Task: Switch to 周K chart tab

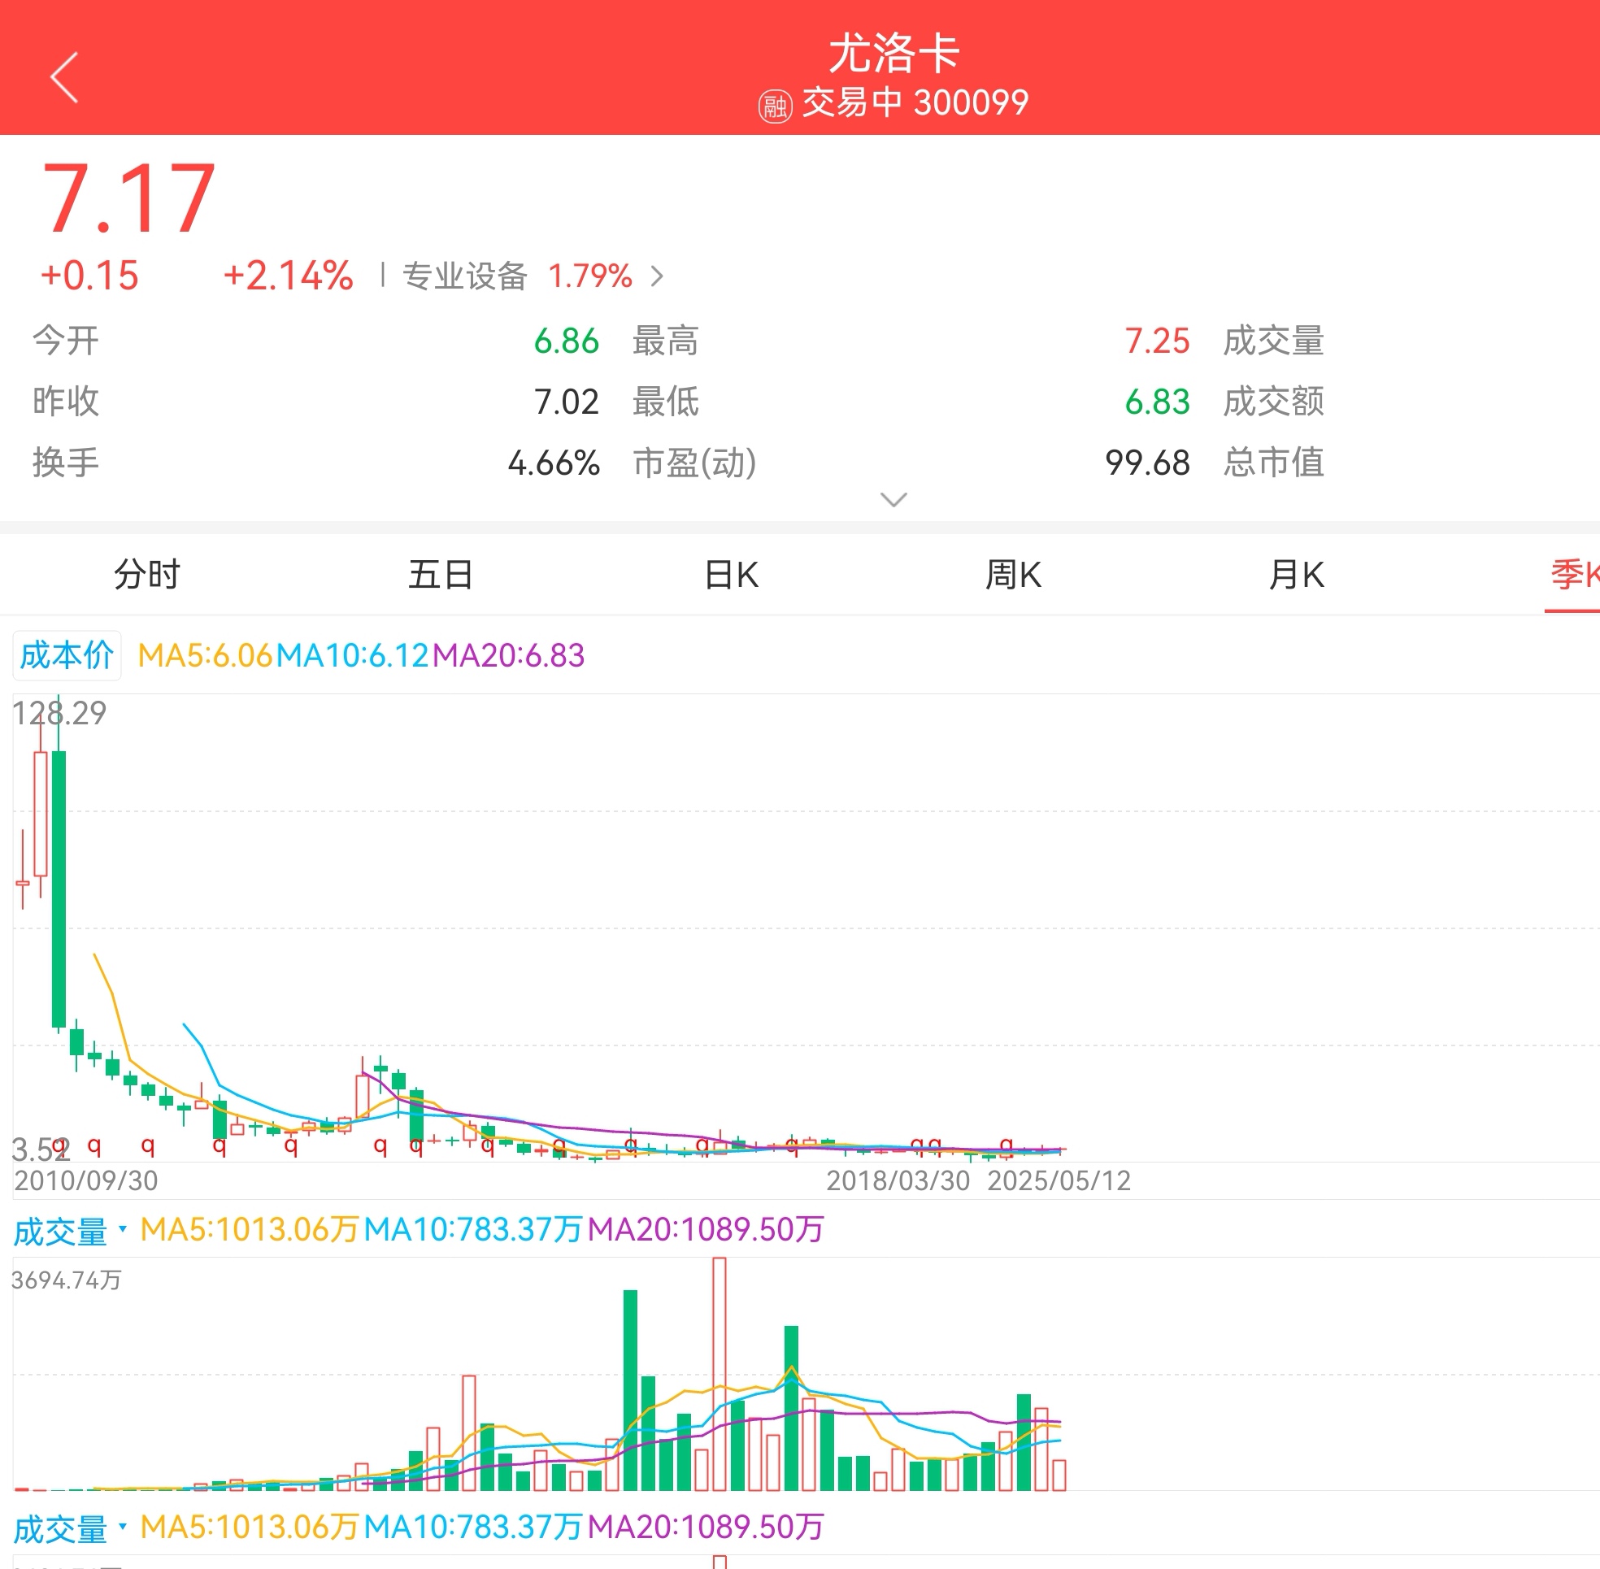Action: (1014, 575)
